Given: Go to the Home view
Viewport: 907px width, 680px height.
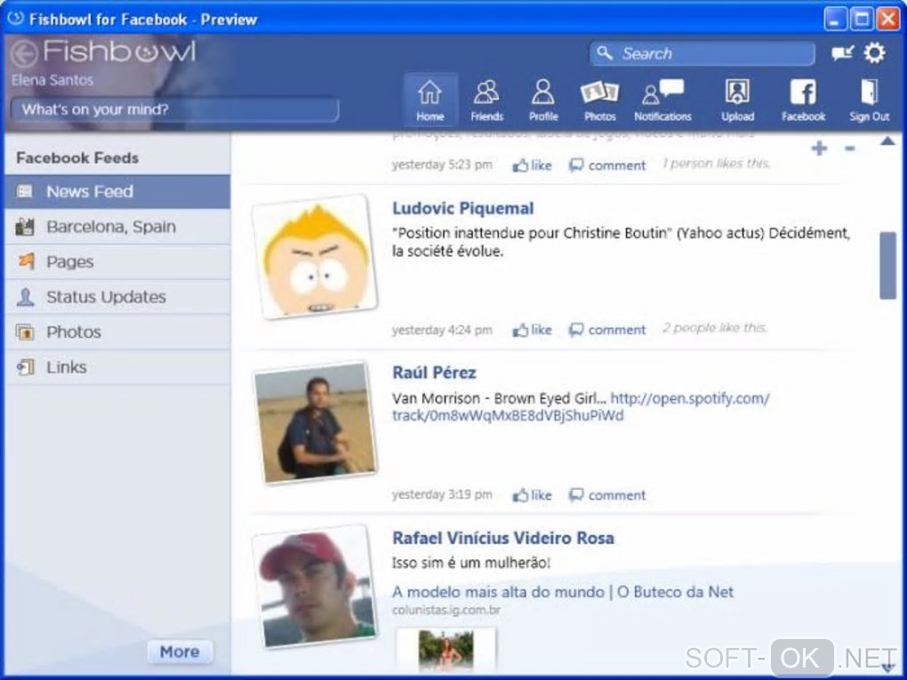Looking at the screenshot, I should pyautogui.click(x=429, y=100).
